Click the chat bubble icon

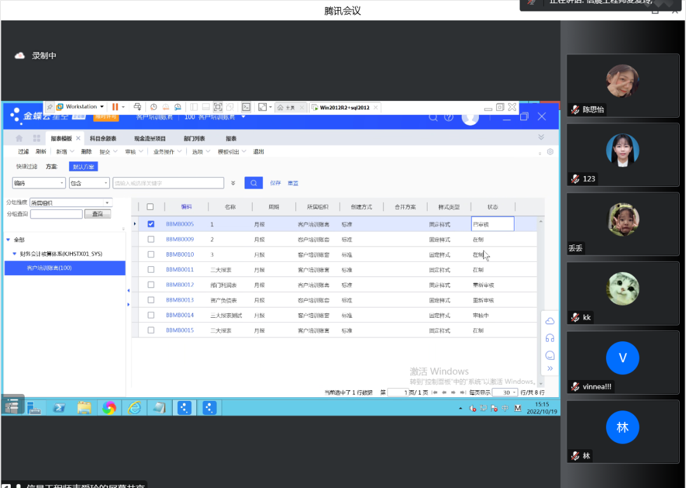[550, 355]
